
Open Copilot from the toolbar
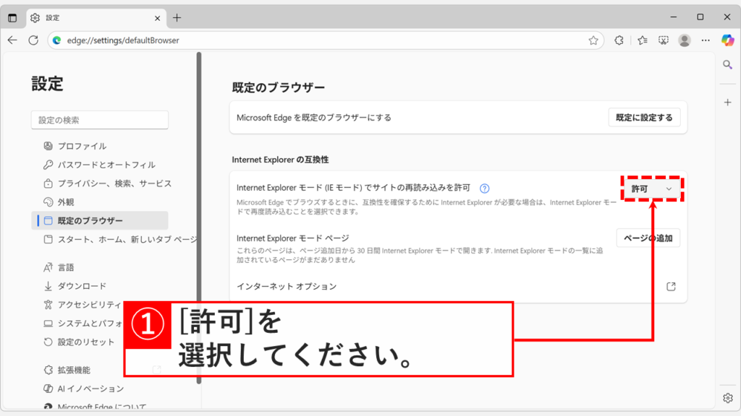[727, 40]
